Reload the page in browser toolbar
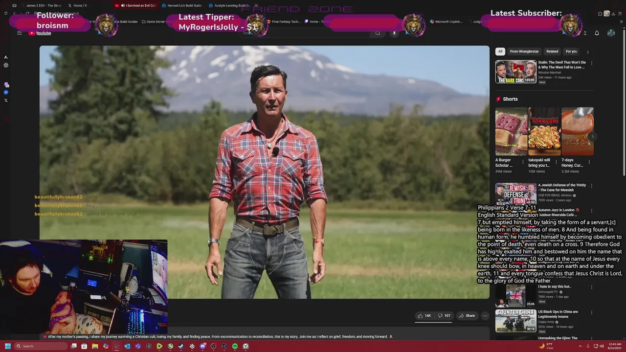 point(27,14)
